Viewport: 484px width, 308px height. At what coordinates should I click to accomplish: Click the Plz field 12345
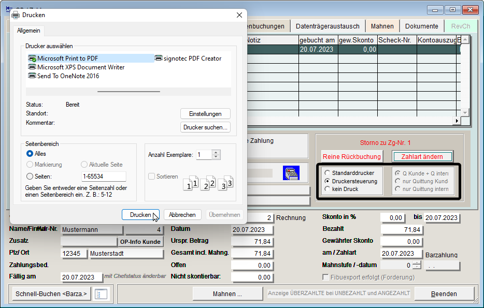click(74, 254)
